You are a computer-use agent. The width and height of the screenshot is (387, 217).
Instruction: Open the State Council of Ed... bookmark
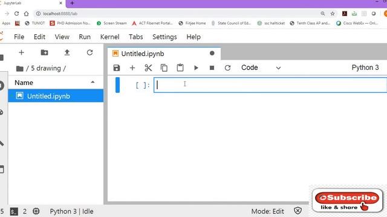click(231, 23)
